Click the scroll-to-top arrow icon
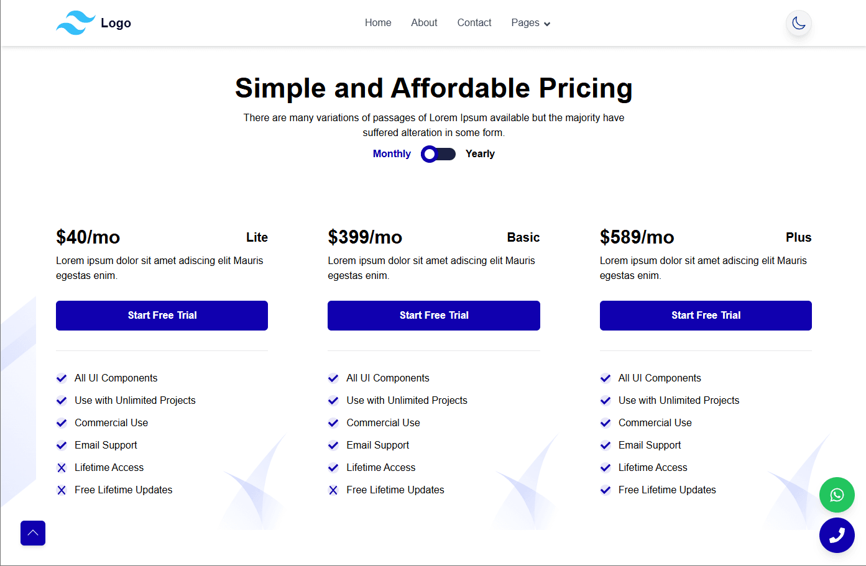Image resolution: width=866 pixels, height=566 pixels. click(x=32, y=533)
